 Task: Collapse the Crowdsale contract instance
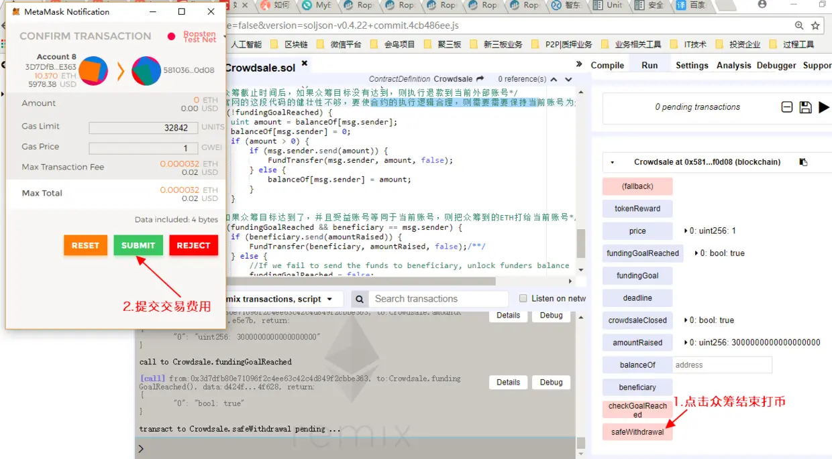612,162
